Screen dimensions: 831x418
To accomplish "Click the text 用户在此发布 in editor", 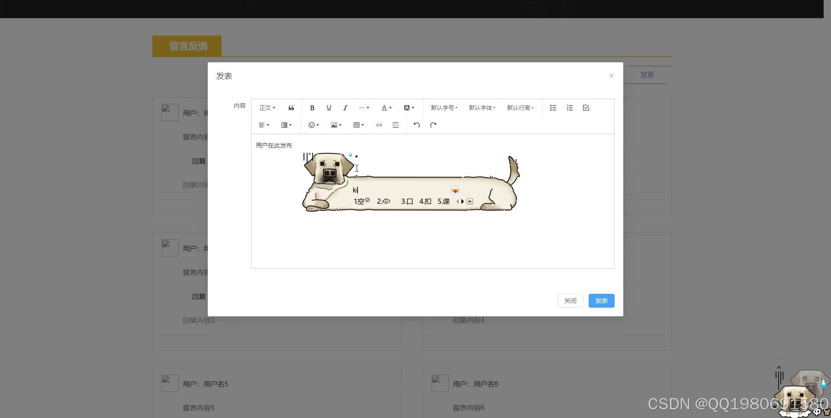I will 274,145.
